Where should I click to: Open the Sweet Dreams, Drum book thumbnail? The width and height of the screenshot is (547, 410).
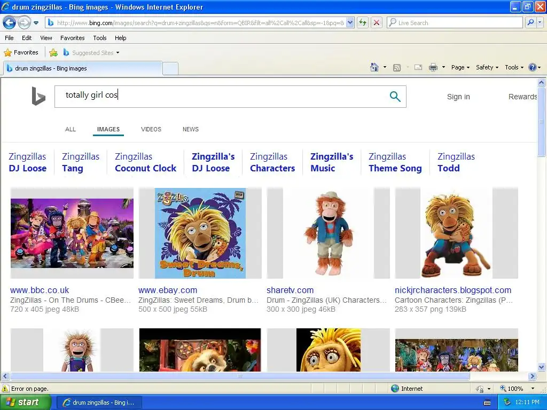200,233
